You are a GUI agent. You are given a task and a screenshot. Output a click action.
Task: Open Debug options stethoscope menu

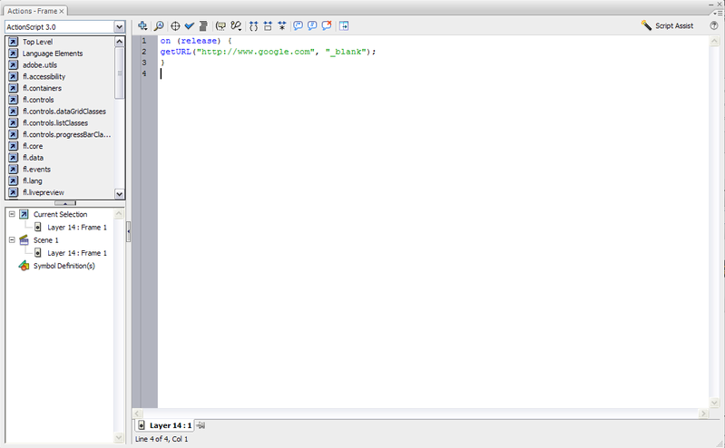[236, 26]
